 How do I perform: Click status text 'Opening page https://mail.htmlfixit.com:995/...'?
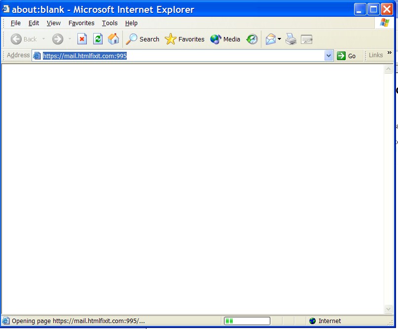pos(78,321)
